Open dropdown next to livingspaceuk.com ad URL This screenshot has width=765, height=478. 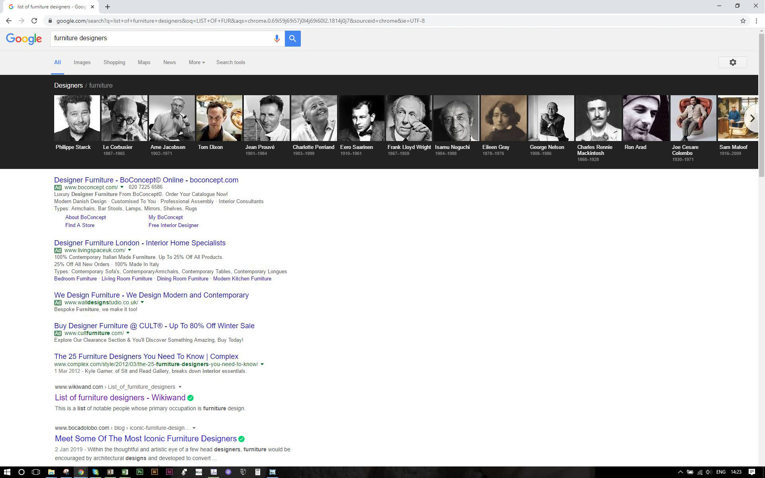pos(129,250)
